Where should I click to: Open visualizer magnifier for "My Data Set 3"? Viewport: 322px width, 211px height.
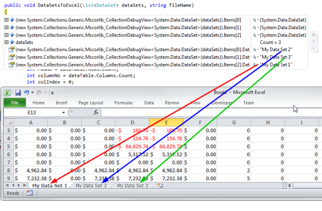point(254,57)
